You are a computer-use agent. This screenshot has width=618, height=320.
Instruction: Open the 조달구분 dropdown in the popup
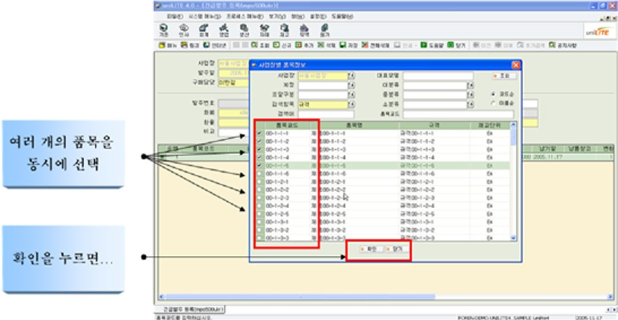pos(351,95)
